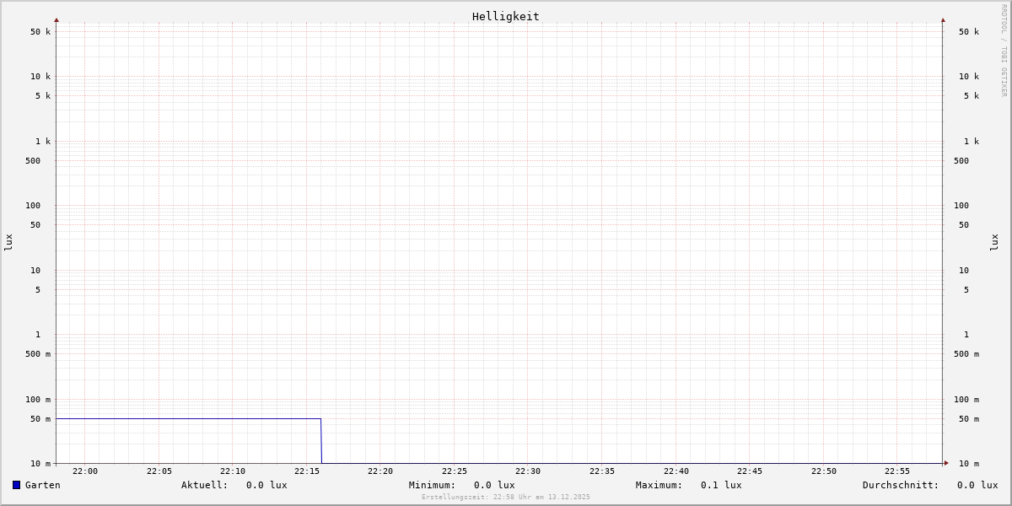Viewport: 1012px width, 506px height.
Task: Click the Garten legend label
Action: click(42, 485)
